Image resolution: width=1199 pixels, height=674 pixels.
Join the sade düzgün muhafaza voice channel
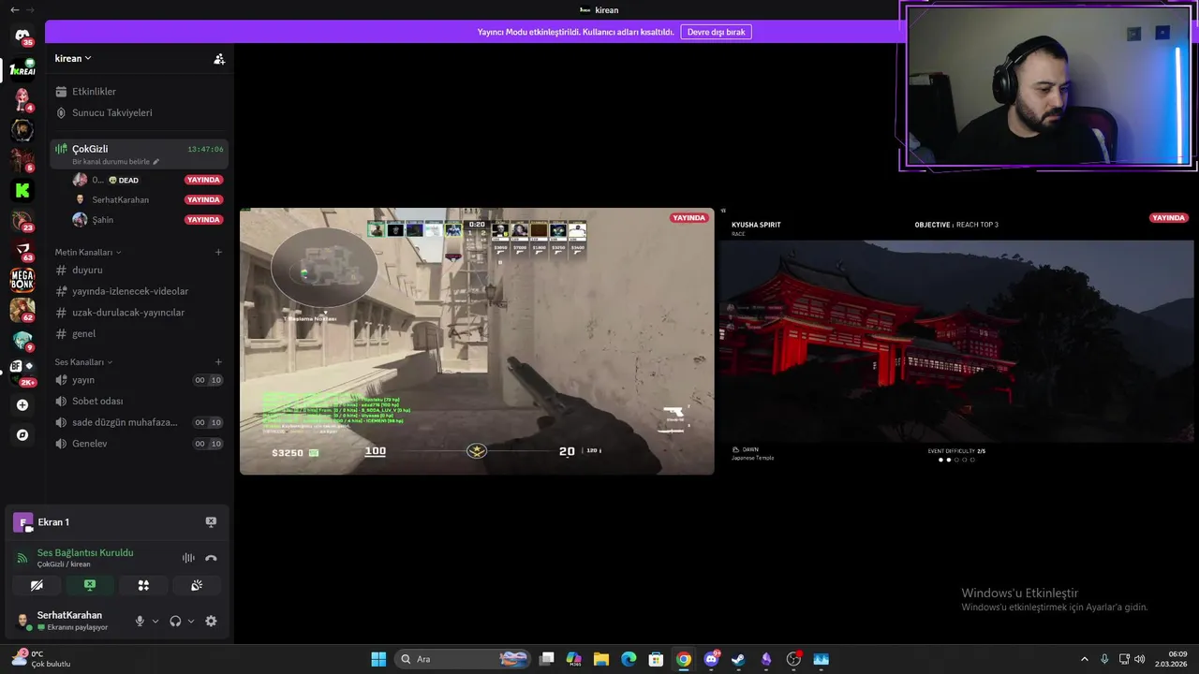(139, 422)
